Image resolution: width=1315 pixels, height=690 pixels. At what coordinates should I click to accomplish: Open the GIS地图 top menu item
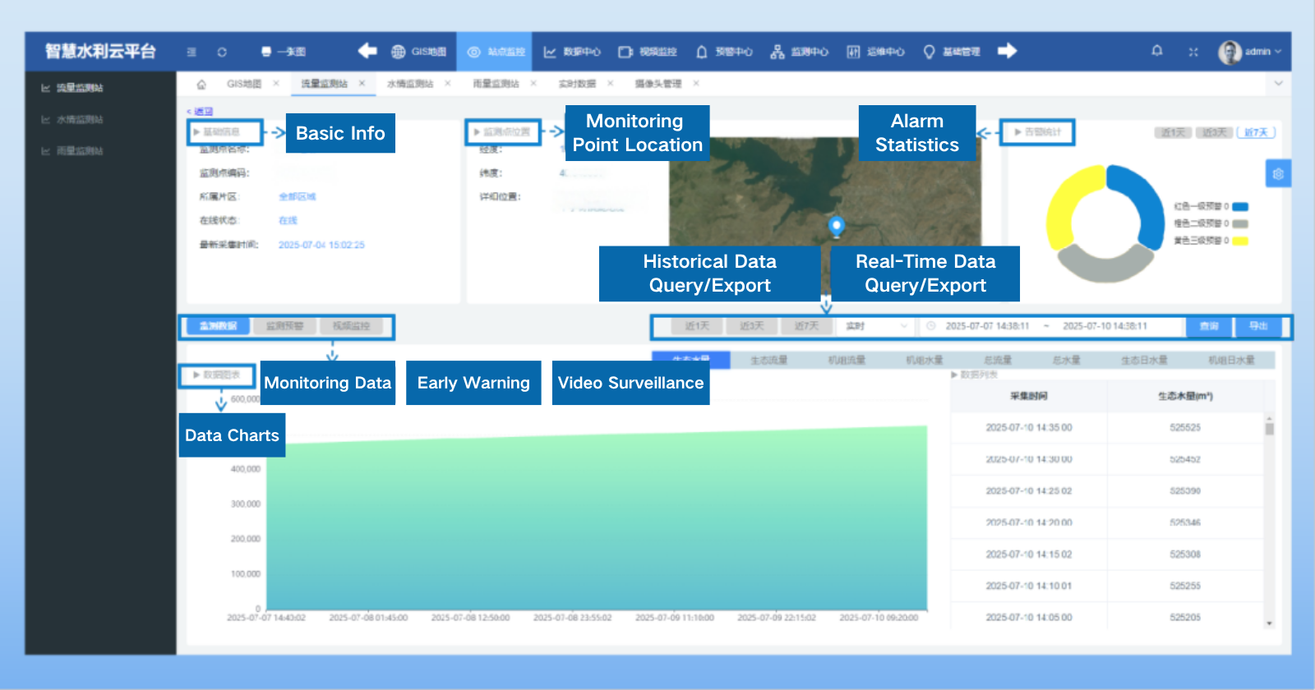(x=419, y=52)
